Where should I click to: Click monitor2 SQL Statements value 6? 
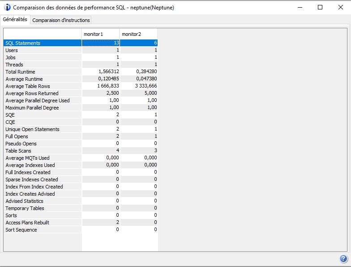(x=139, y=43)
